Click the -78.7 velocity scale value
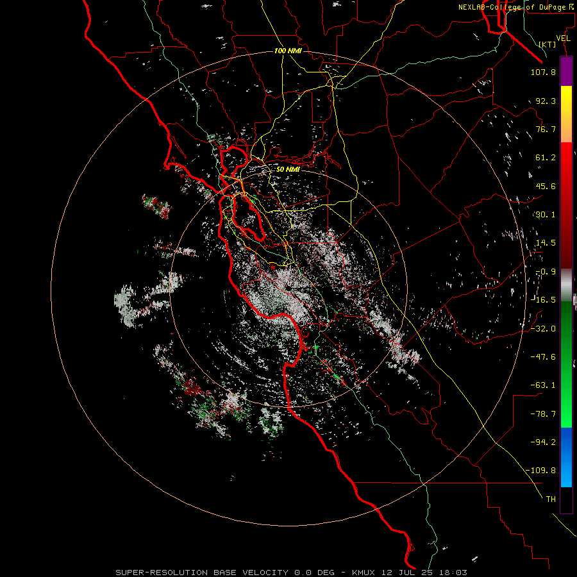The image size is (577, 577). coord(543,414)
